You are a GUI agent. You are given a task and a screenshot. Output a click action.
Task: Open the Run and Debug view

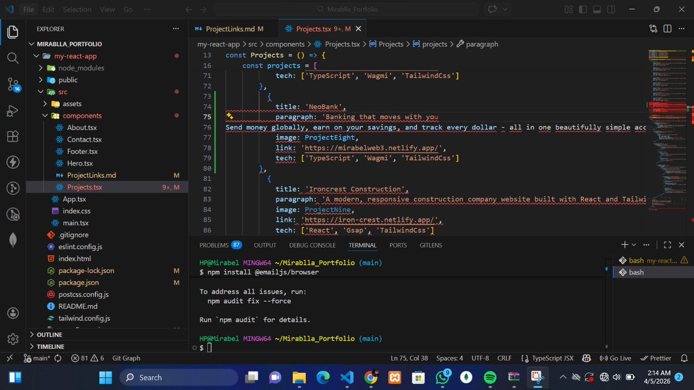pyautogui.click(x=13, y=111)
